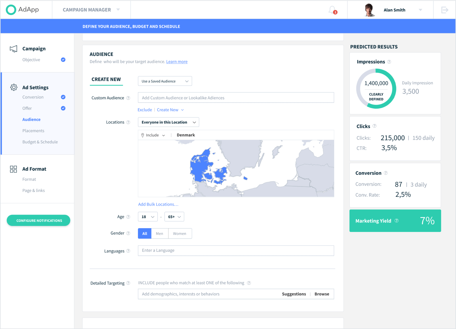456x329 pixels.
Task: Click the Campaign megaphone icon
Action: coord(13,49)
